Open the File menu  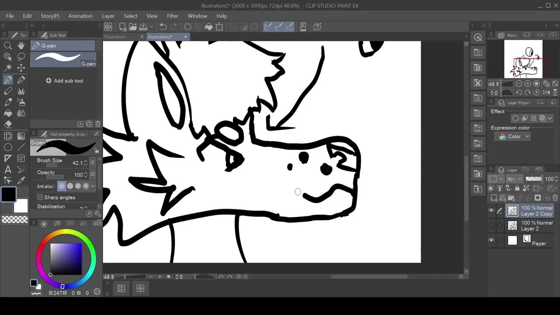(10, 16)
